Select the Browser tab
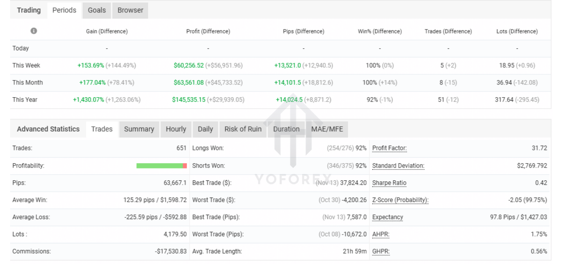This screenshot has height=264, width=563. (x=130, y=10)
